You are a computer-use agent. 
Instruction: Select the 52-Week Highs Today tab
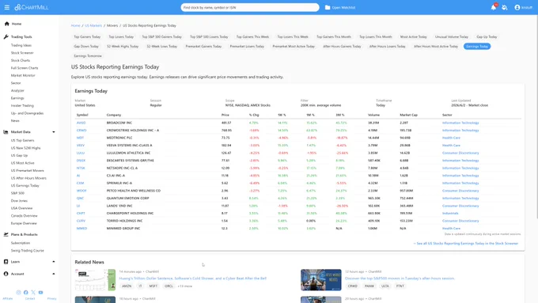123,47
